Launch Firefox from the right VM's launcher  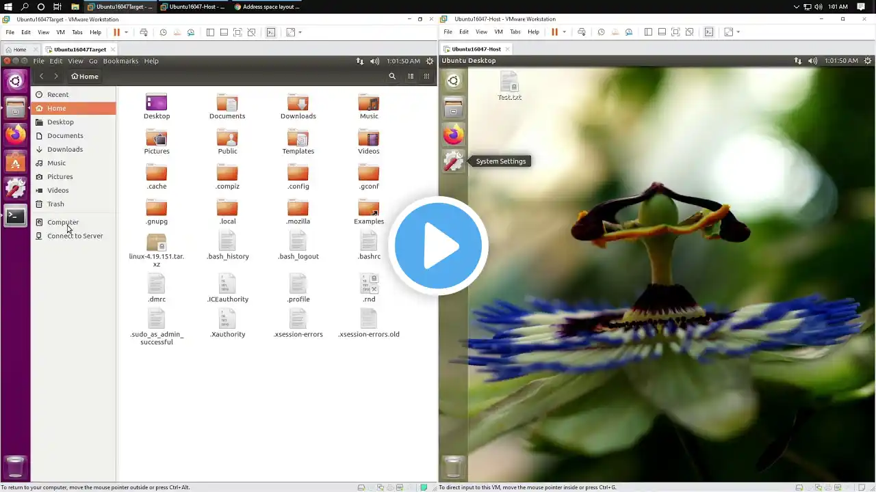tap(453, 135)
